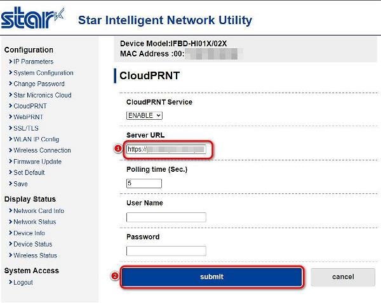Open Wireless Connection settings
The image size is (381, 303).
[42, 150]
